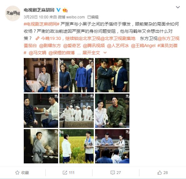Click the @王鸥Angel mention
The width and height of the screenshot is (186, 179).
click(x=143, y=46)
